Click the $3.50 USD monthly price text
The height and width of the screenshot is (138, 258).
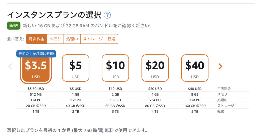pyautogui.click(x=36, y=89)
